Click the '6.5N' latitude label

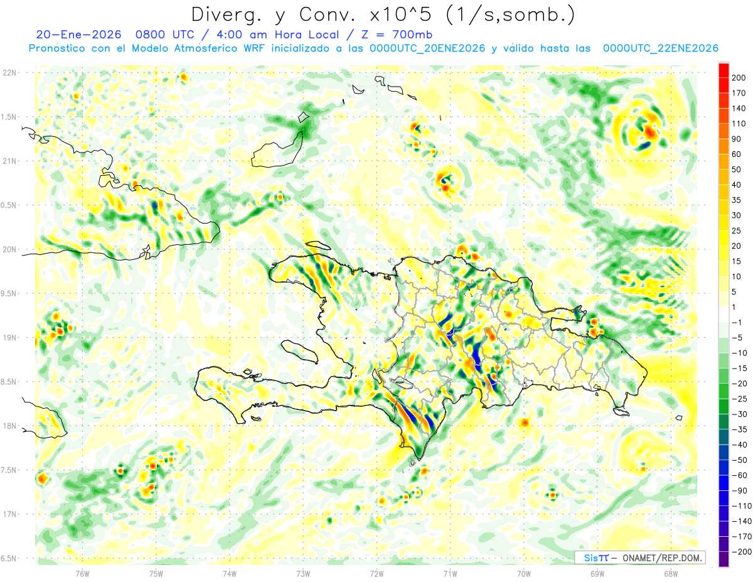[9, 558]
